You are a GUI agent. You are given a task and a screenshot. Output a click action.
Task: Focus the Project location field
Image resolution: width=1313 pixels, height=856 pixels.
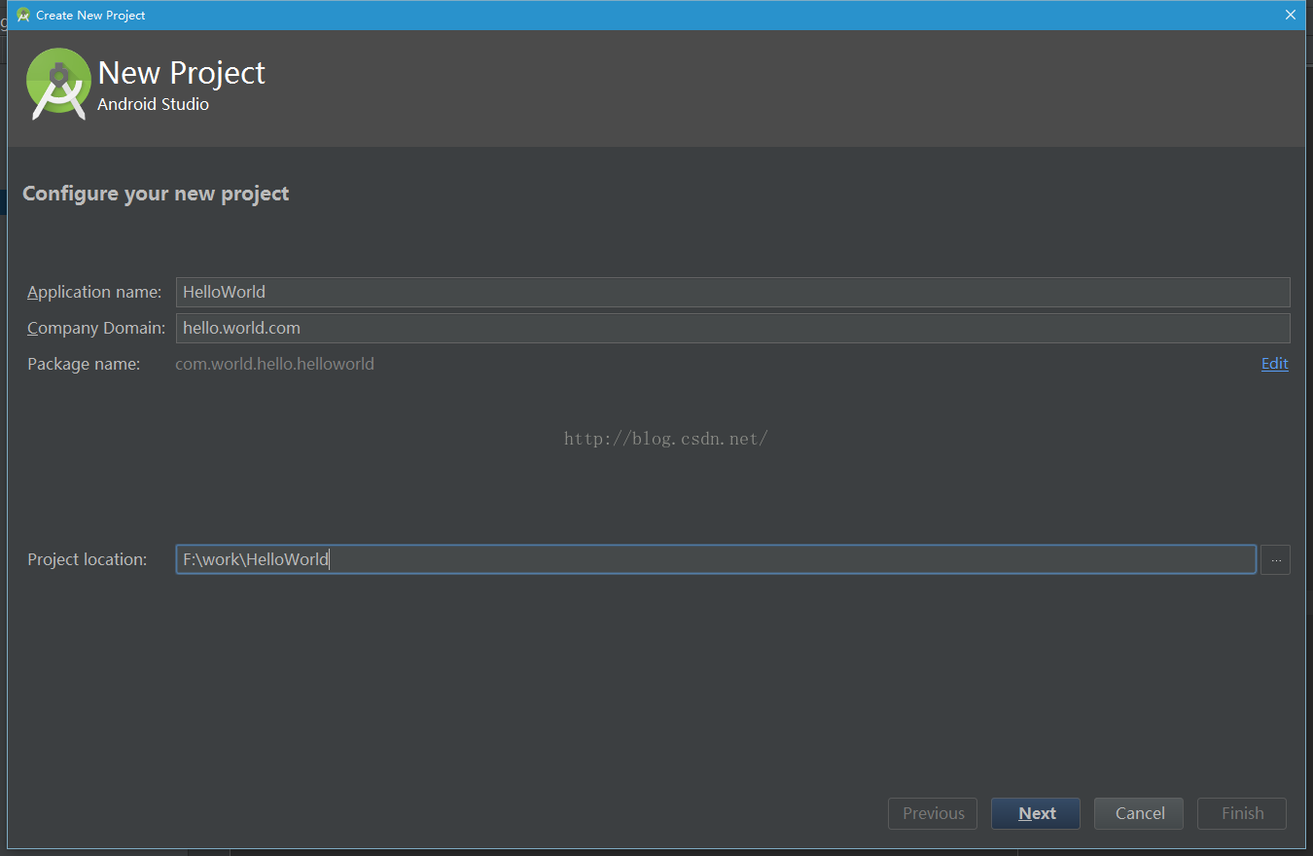(x=716, y=559)
